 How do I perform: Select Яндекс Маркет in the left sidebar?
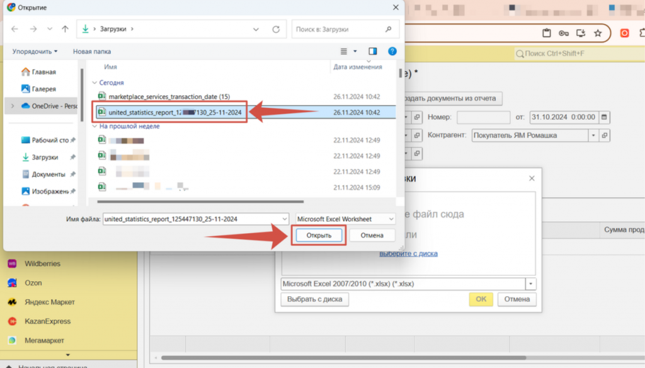coord(50,302)
